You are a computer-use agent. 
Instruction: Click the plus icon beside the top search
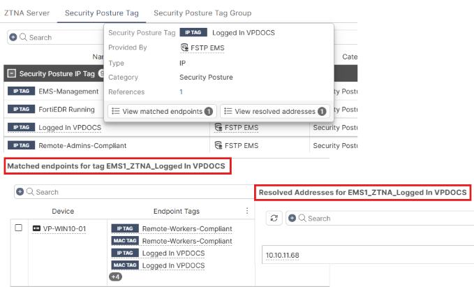tap(13, 37)
